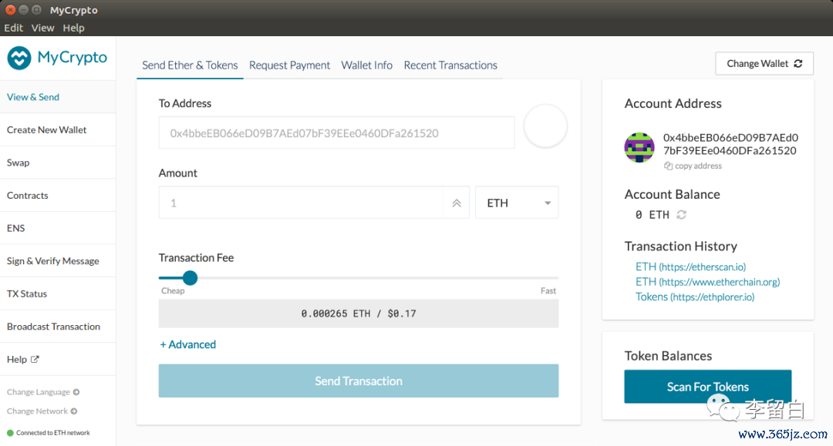Open the View menu in menu bar
This screenshot has width=833, height=446.
pos(42,28)
